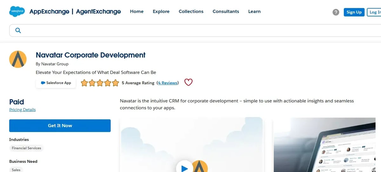Click the Get It Now button
The height and width of the screenshot is (172, 381).
[x=60, y=126]
